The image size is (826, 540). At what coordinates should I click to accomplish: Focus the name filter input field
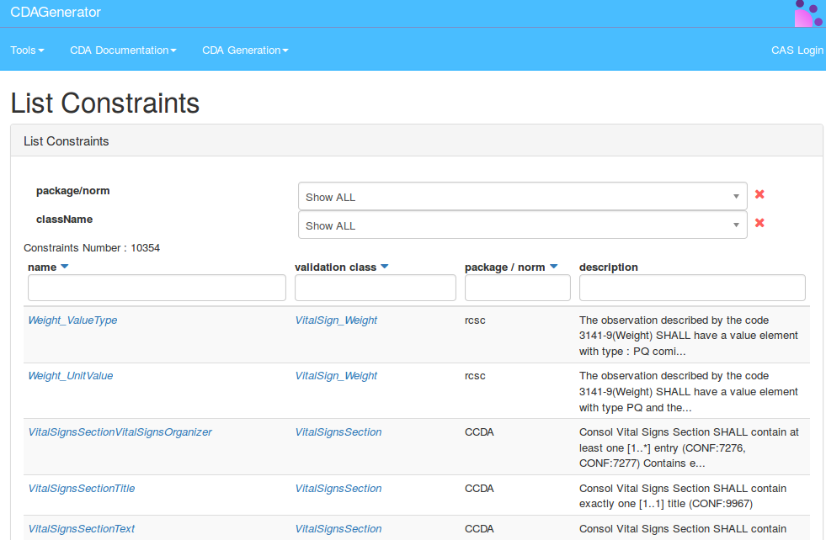157,288
